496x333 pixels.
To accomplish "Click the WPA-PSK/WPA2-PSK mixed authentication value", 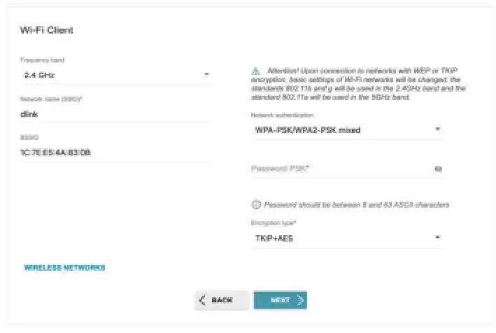I will pos(308,129).
